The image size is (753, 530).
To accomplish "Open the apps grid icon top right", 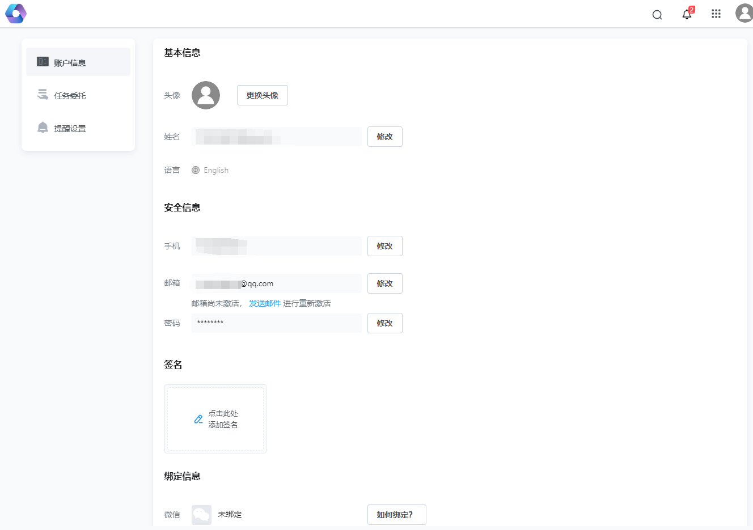I will pos(716,14).
